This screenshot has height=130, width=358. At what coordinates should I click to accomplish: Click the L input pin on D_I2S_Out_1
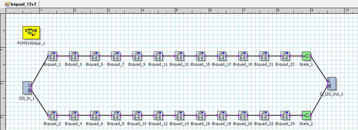tap(328, 81)
